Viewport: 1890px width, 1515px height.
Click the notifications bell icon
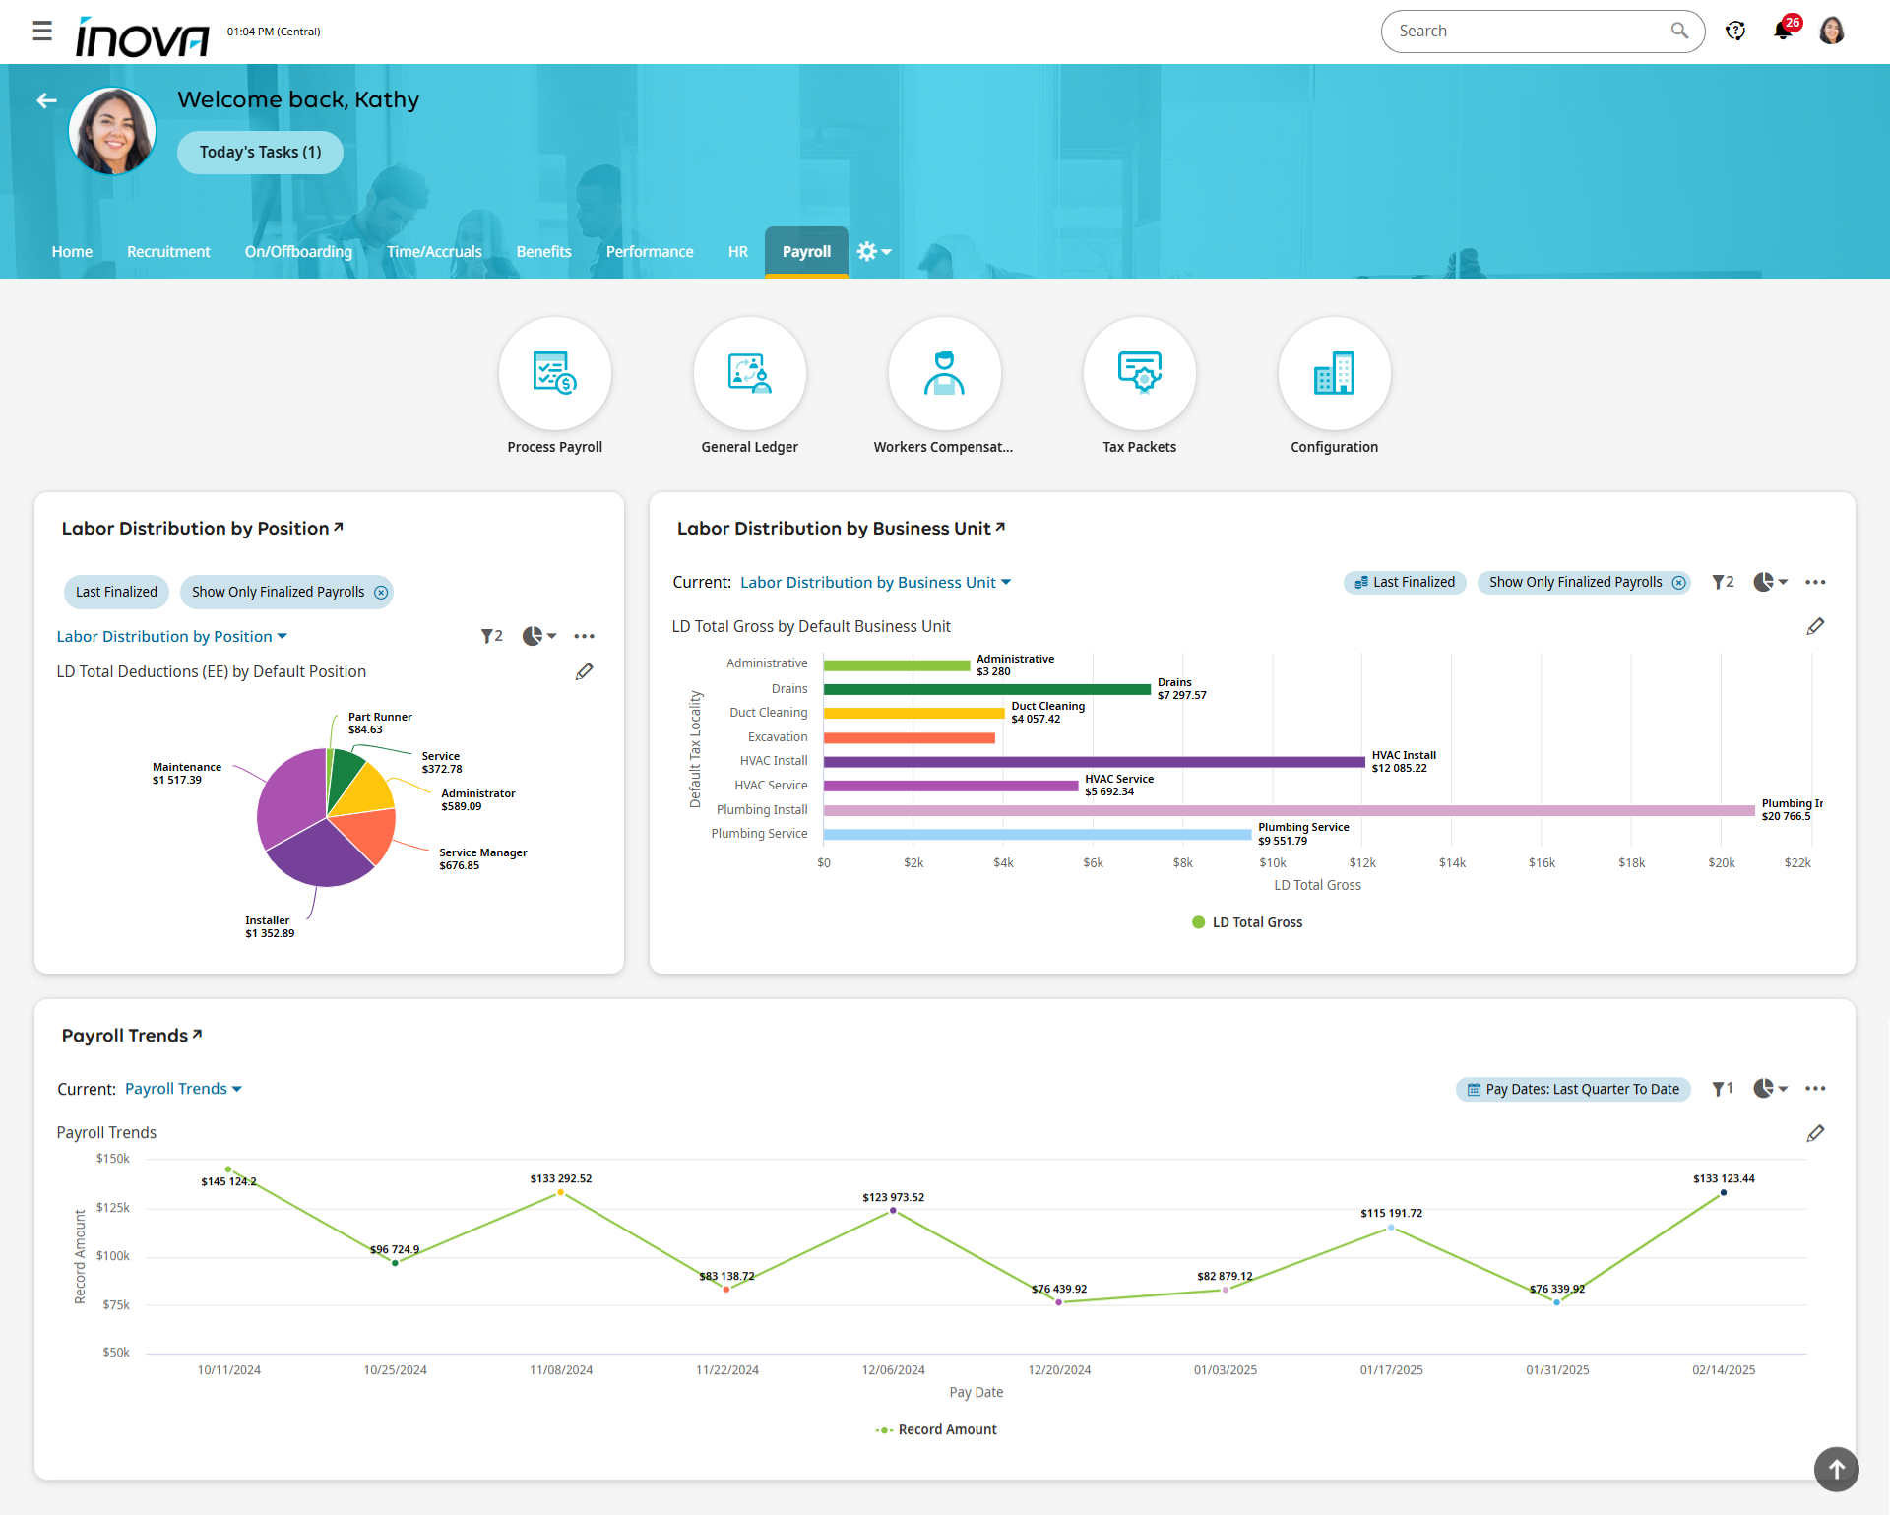1783,32
